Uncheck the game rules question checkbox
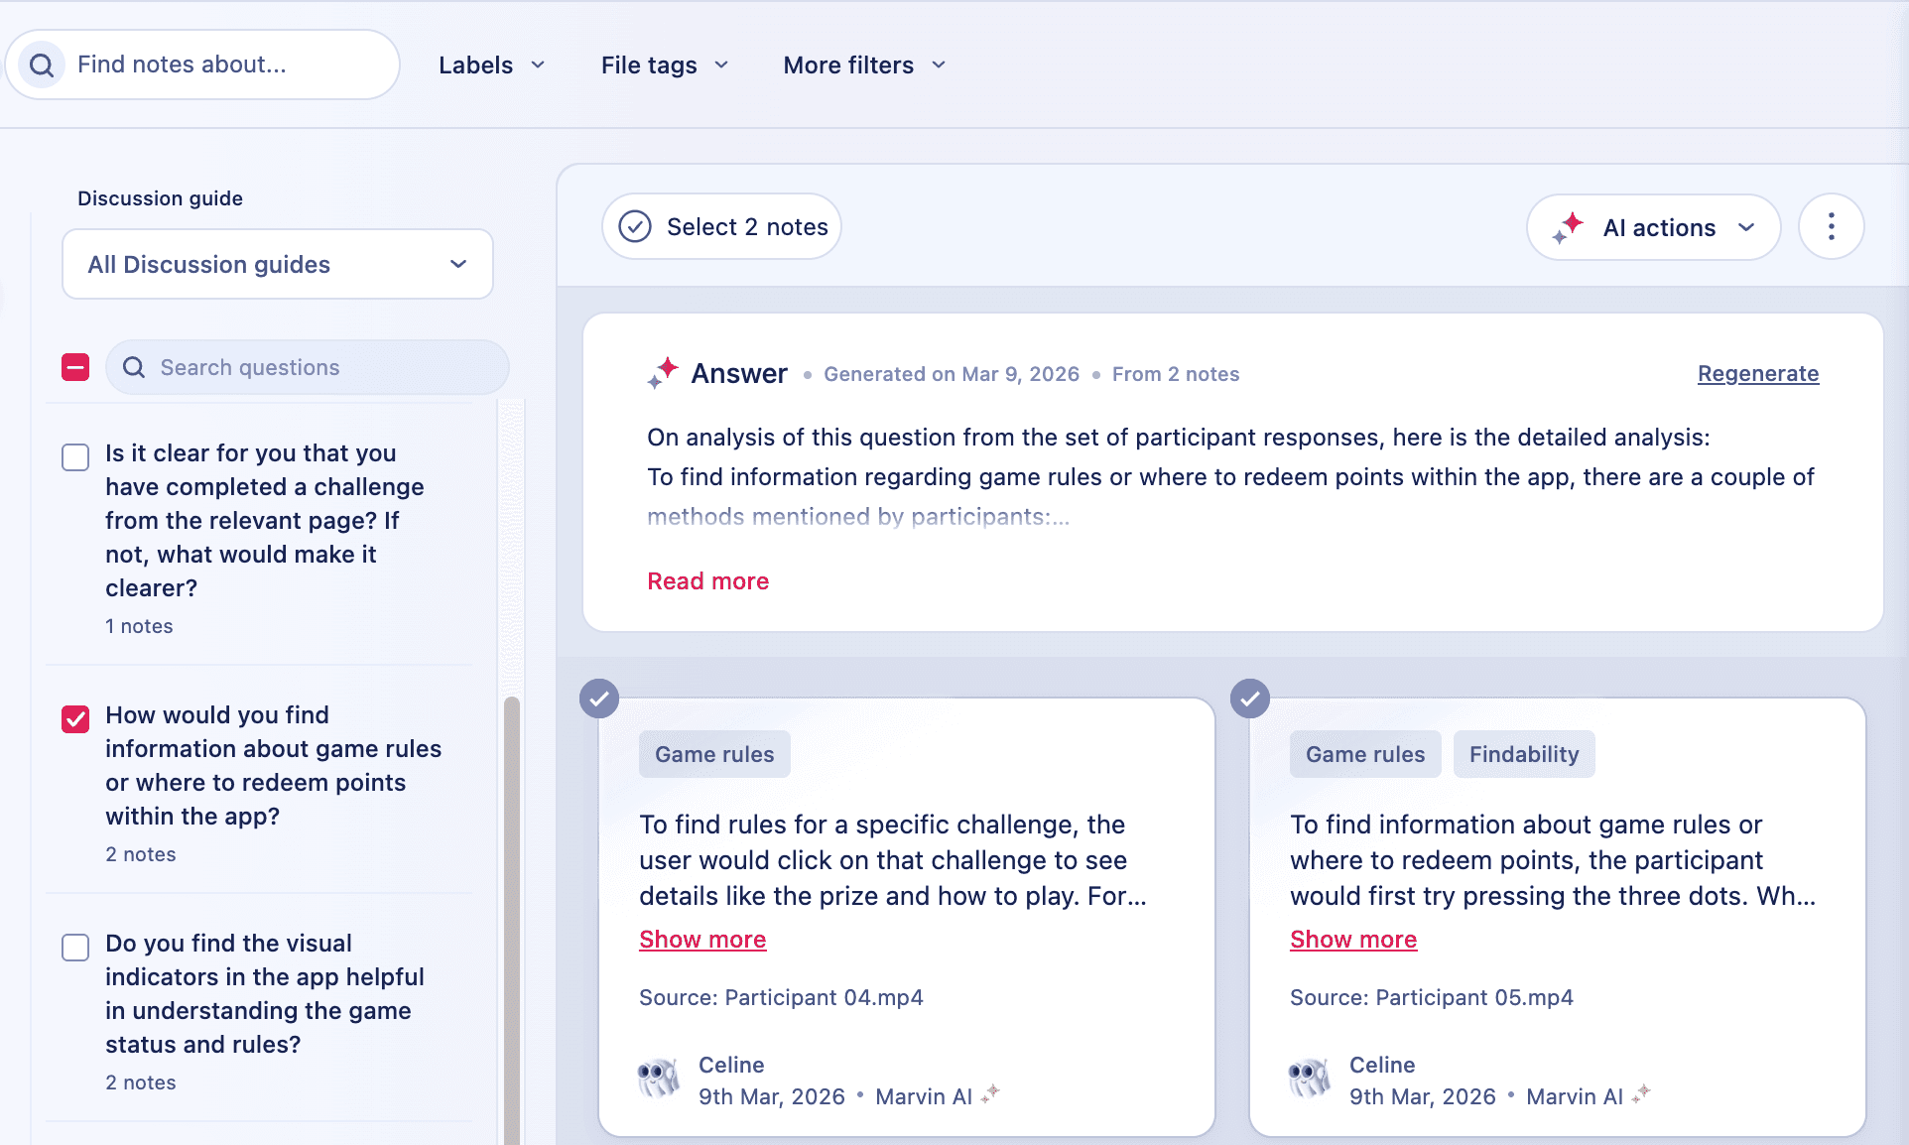 click(x=75, y=719)
